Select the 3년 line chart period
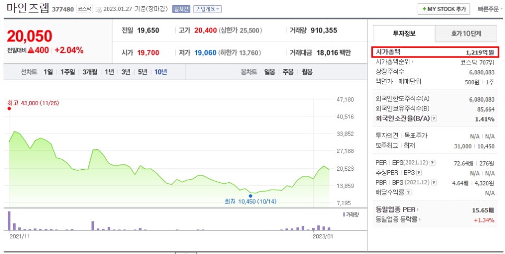This screenshot has height=254, width=505. pos(126,72)
